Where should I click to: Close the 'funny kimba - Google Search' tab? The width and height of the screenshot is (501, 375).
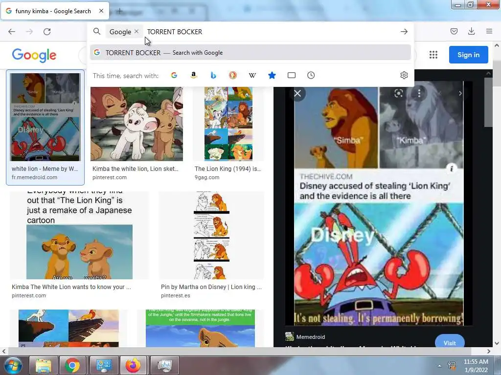pos(101,11)
